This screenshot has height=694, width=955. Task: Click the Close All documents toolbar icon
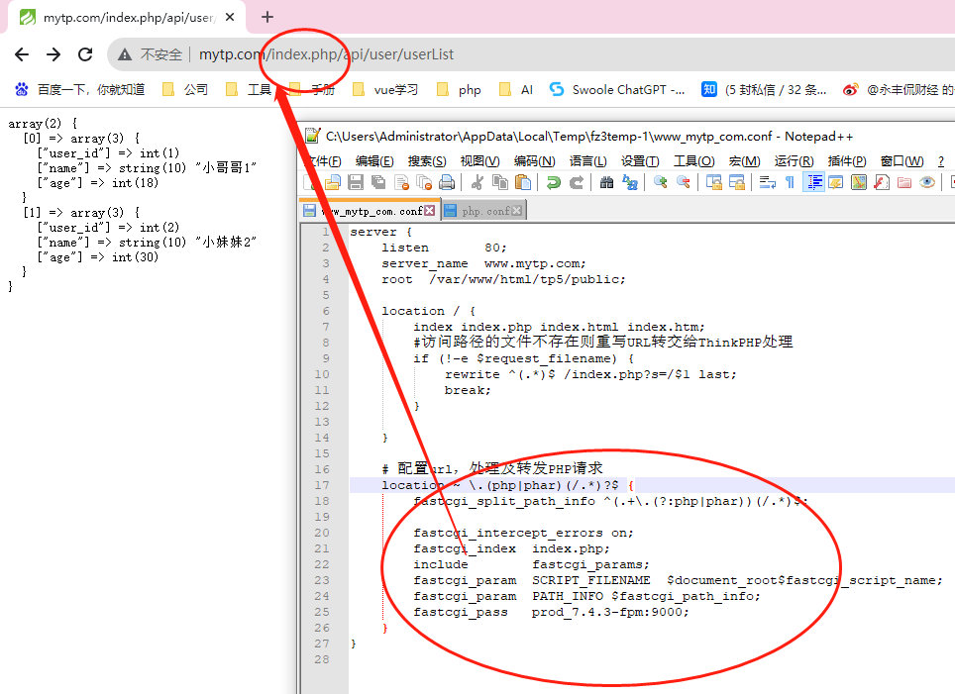(x=425, y=182)
